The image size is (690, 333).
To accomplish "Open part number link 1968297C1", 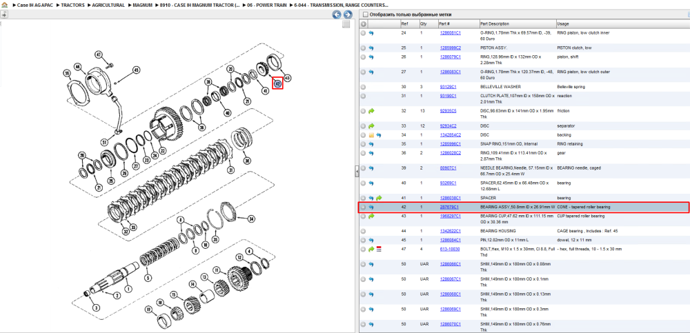I will pos(450,216).
